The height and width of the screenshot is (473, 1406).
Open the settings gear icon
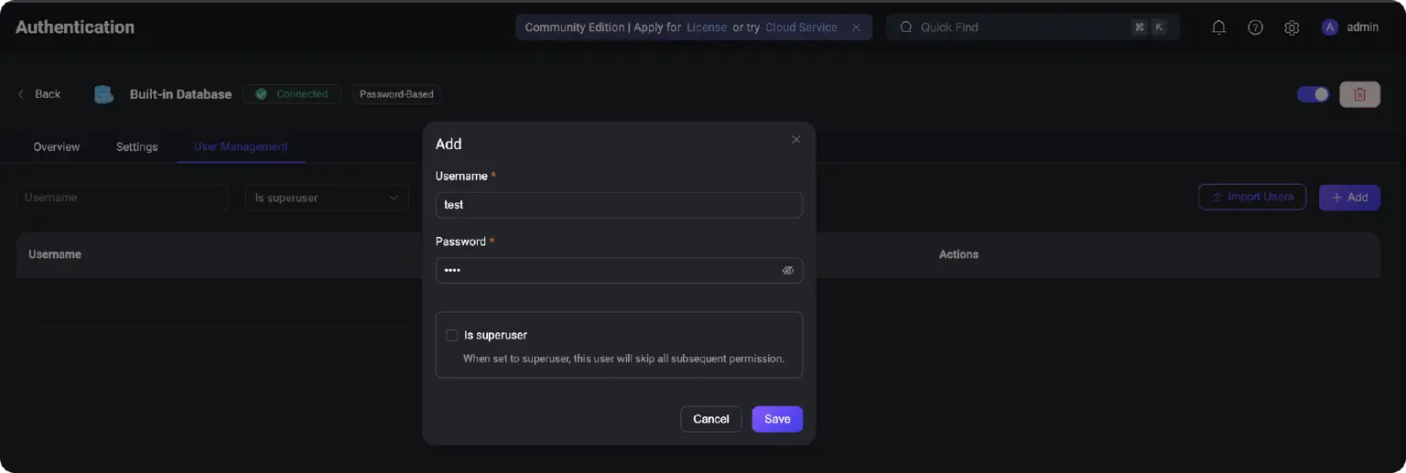(x=1292, y=27)
